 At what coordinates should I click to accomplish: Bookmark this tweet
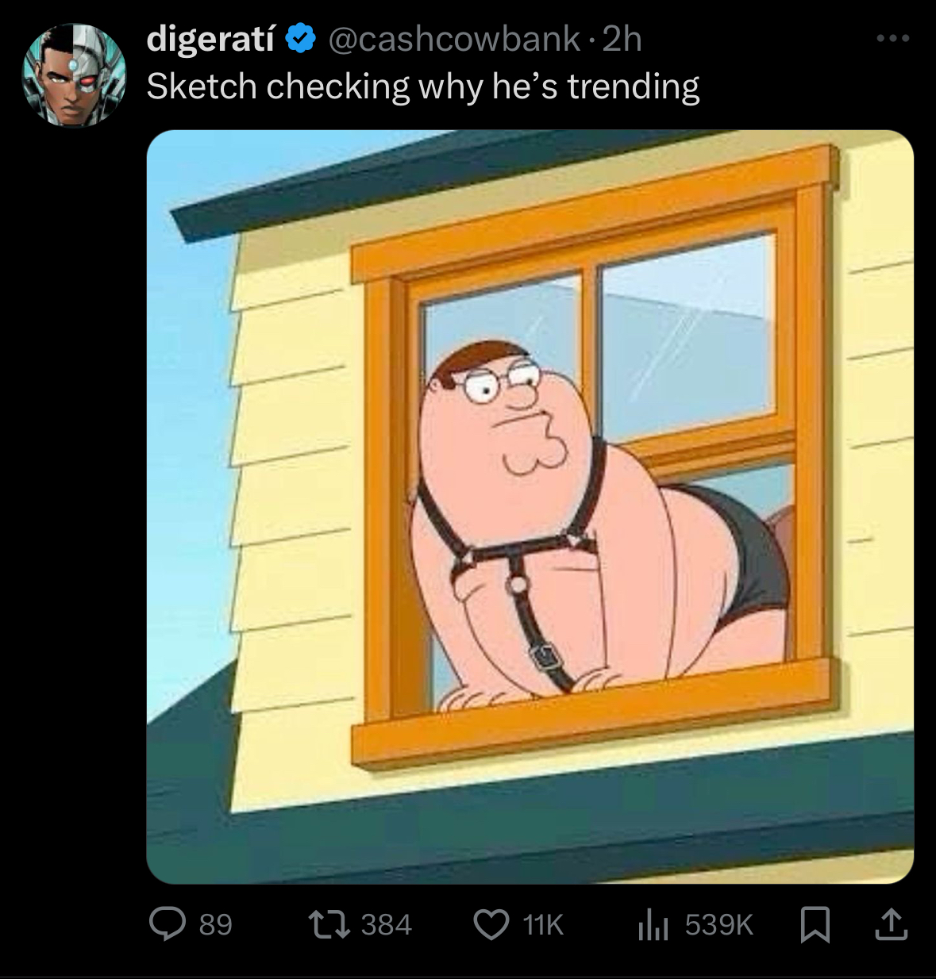click(815, 924)
